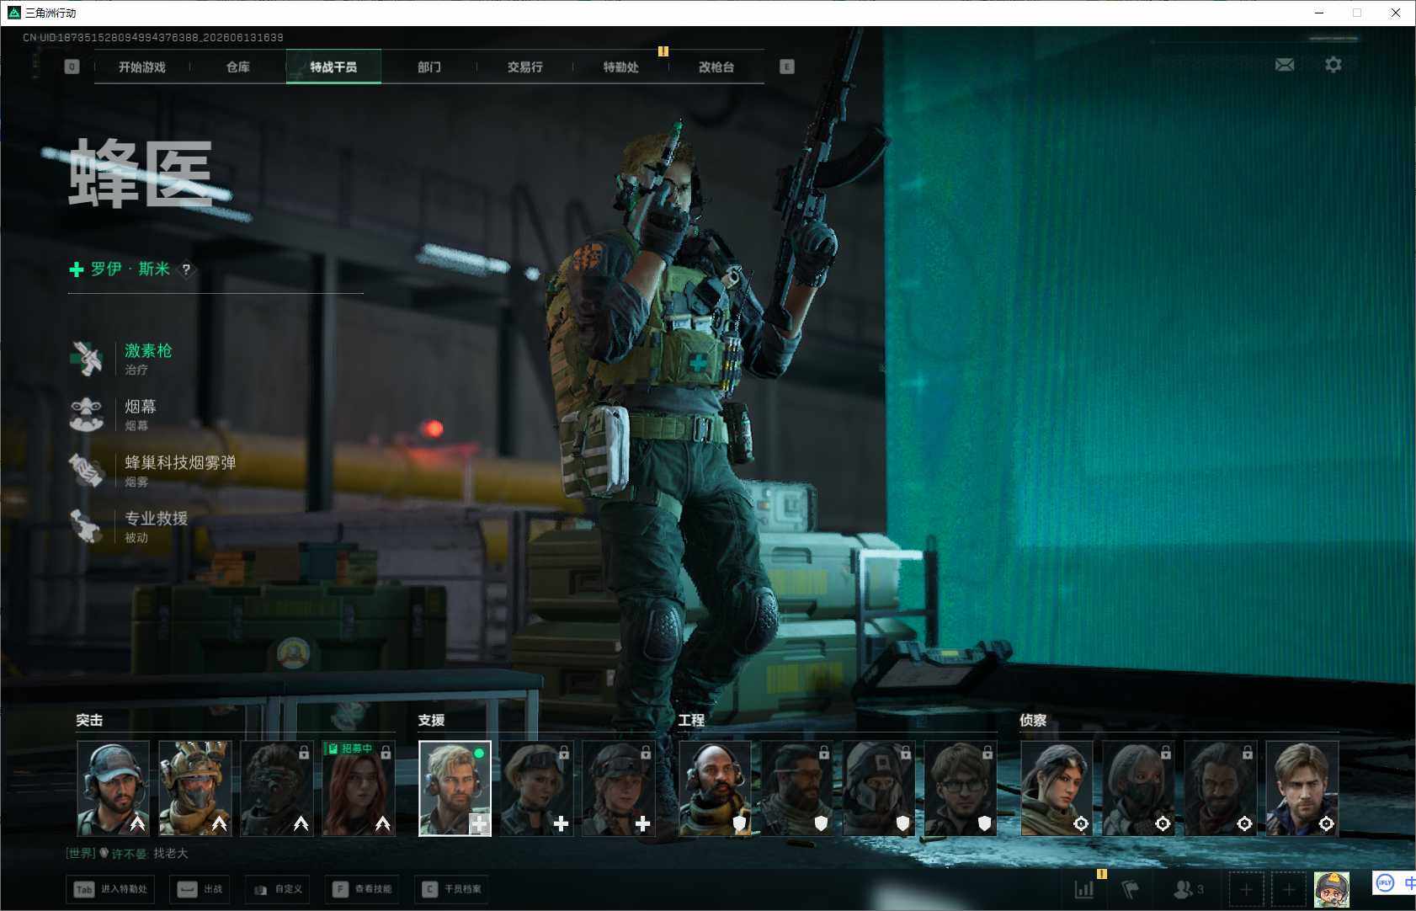Select the locked face-masked operator under 侦察
Image resolution: width=1416 pixels, height=911 pixels.
pyautogui.click(x=1138, y=788)
